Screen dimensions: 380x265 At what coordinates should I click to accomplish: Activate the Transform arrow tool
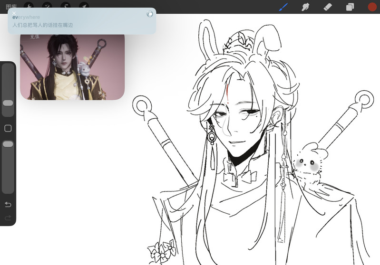tap(84, 6)
